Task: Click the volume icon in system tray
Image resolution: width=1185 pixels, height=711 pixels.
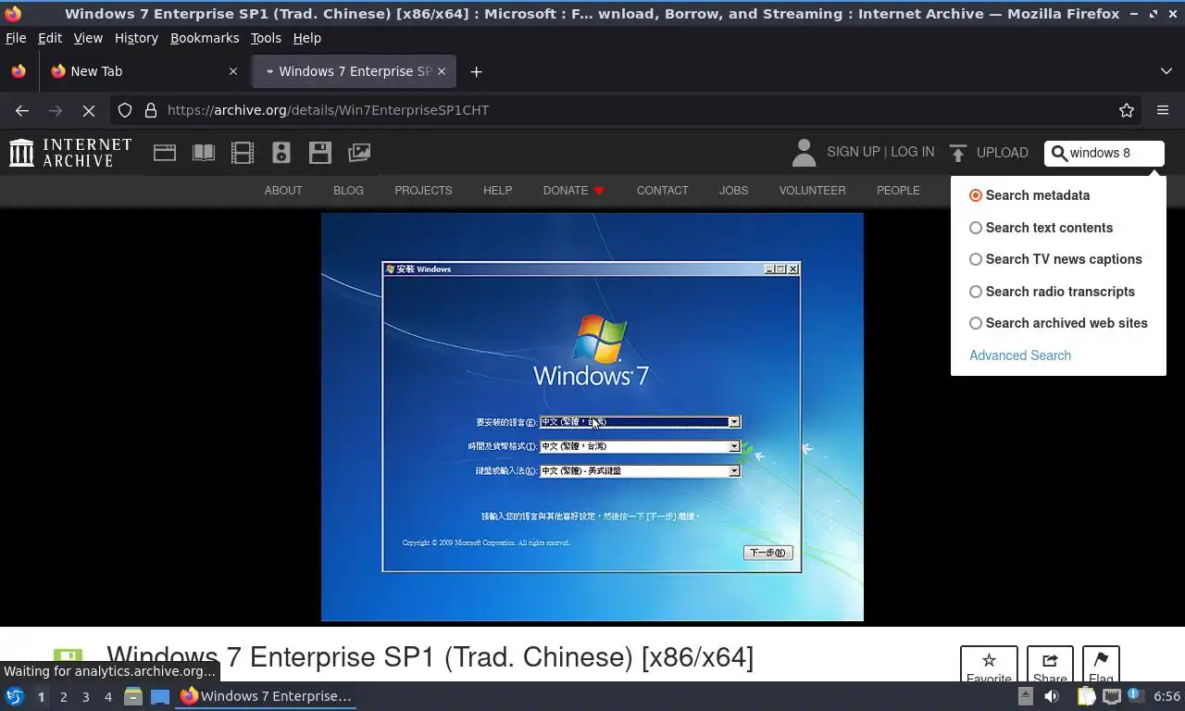Action: pos(1052,696)
